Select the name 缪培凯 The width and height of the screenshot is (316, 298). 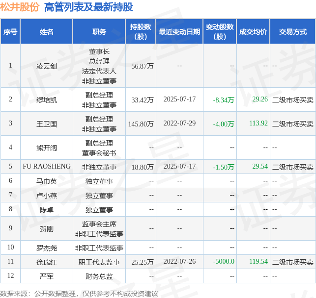click(47, 100)
